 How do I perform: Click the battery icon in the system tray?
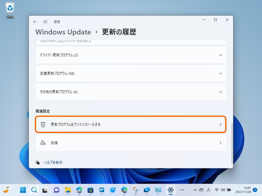(x=229, y=190)
